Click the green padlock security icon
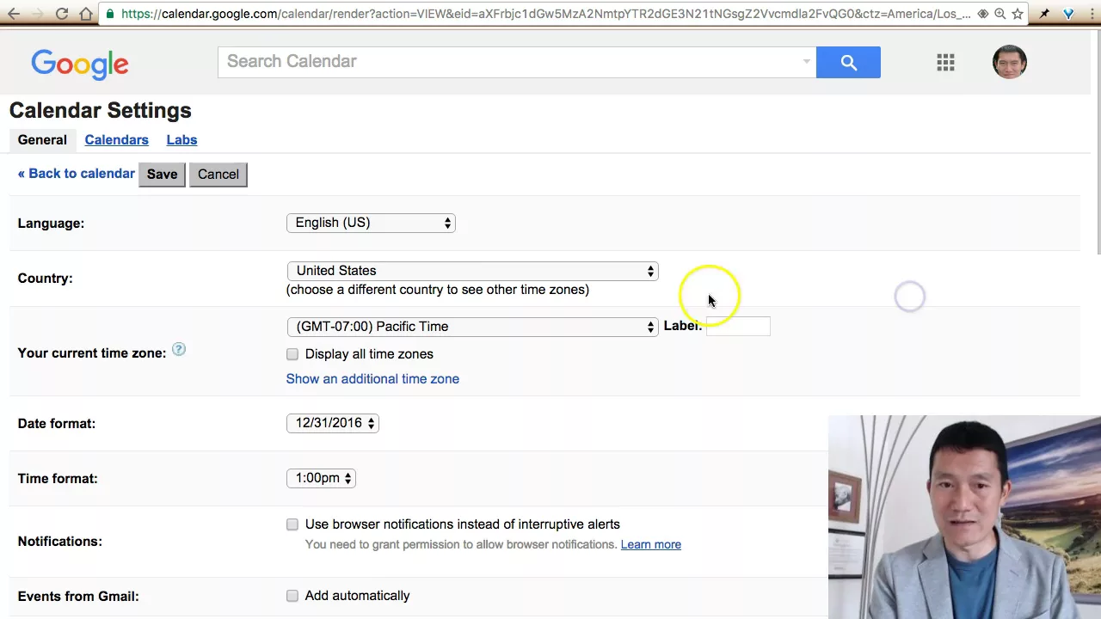Viewport: 1101px width, 619px height. (110, 14)
